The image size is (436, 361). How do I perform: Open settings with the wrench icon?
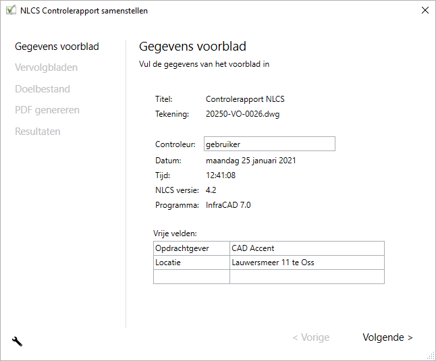[x=18, y=341]
